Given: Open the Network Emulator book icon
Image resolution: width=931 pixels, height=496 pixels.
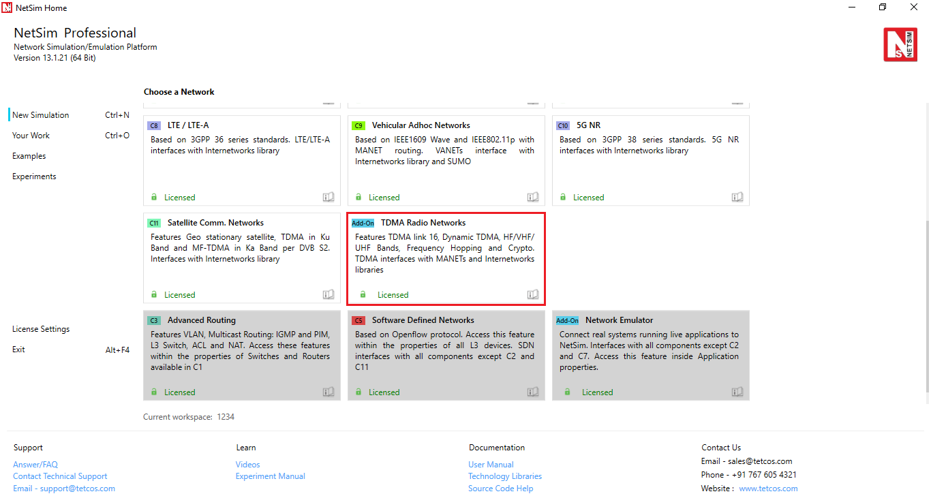Looking at the screenshot, I should pos(737,392).
